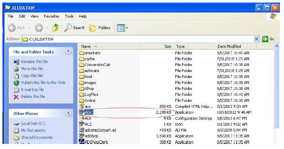Click Publish this file to the Web
The width and height of the screenshot is (284, 149).
[43, 83]
